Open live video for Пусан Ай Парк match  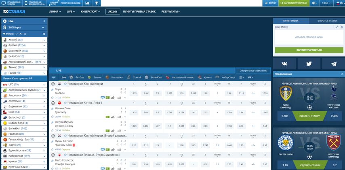click(103, 149)
